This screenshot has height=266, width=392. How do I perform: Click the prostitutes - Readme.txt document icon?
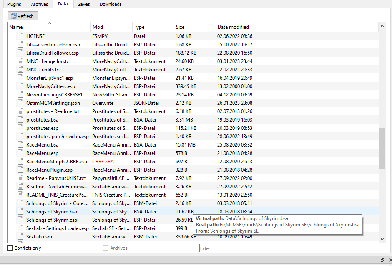click(20, 111)
